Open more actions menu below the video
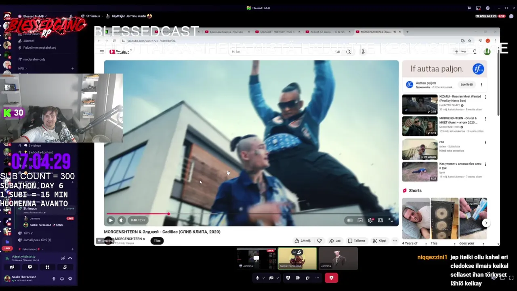The image size is (517, 291). coord(395,240)
